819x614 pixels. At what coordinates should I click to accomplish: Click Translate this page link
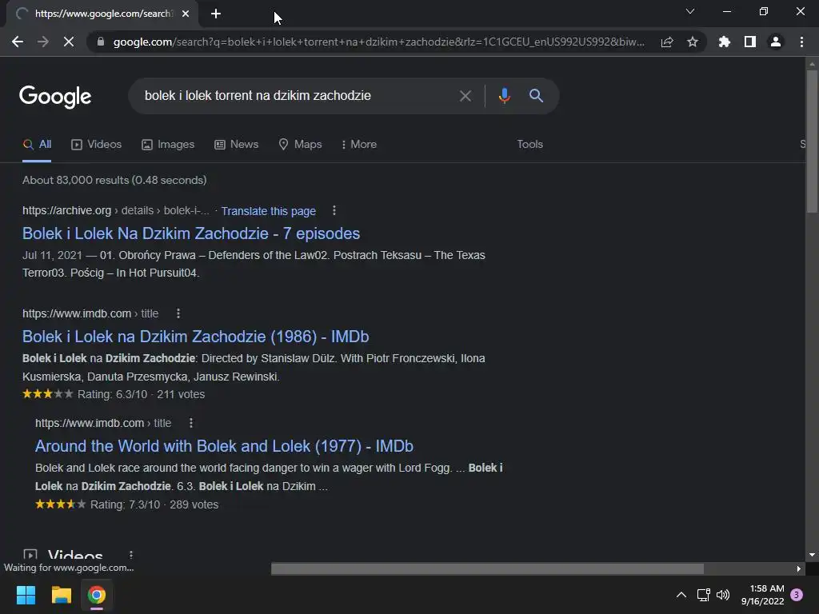coord(269,211)
